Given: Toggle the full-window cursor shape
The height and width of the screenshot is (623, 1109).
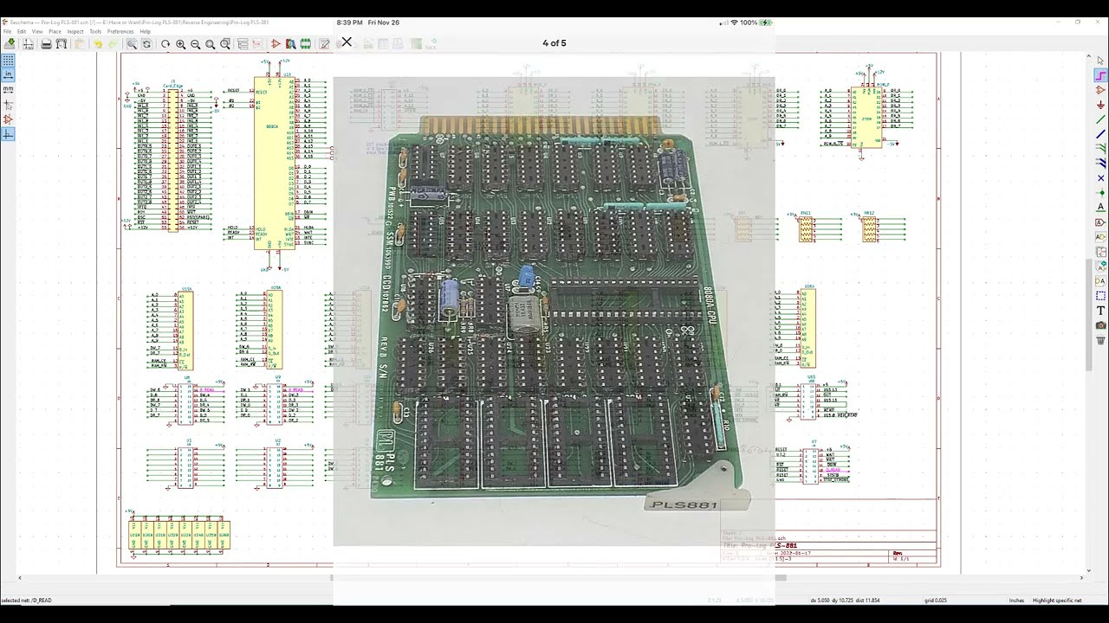Looking at the screenshot, I should pyautogui.click(x=8, y=104).
